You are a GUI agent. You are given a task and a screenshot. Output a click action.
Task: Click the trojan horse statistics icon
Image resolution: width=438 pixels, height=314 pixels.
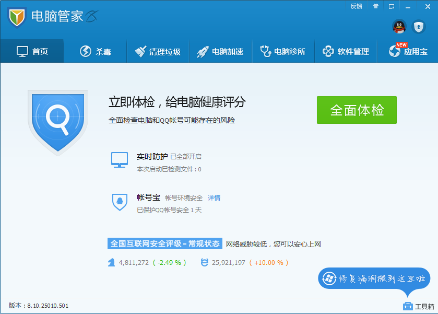111,262
